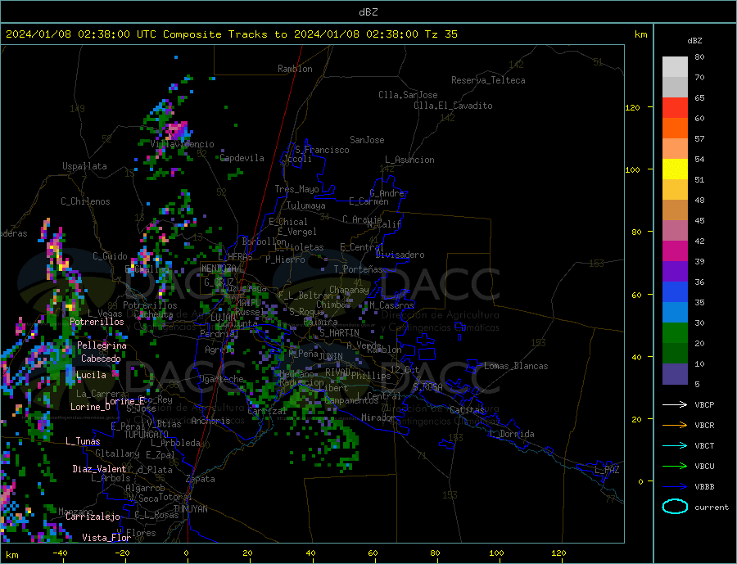Click the Diaz_Valent label
The image size is (737, 564).
99,469
